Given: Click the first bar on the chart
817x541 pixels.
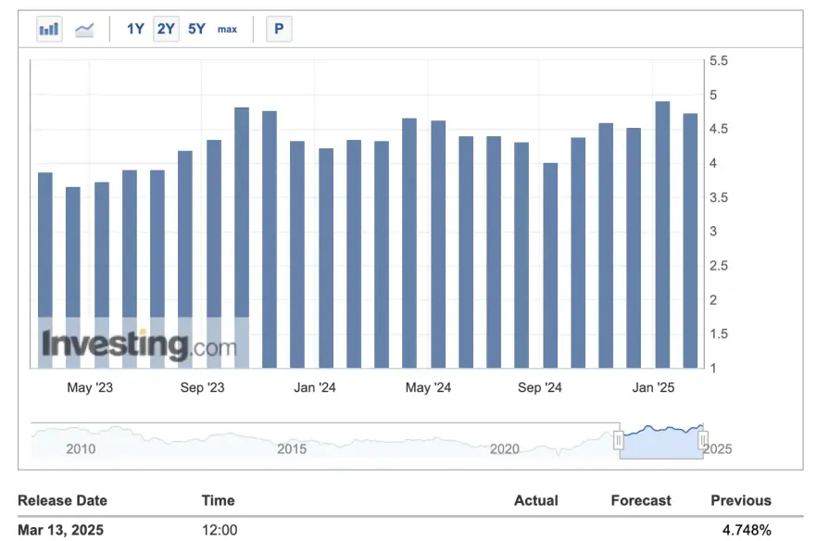Looking at the screenshot, I should coord(45,270).
